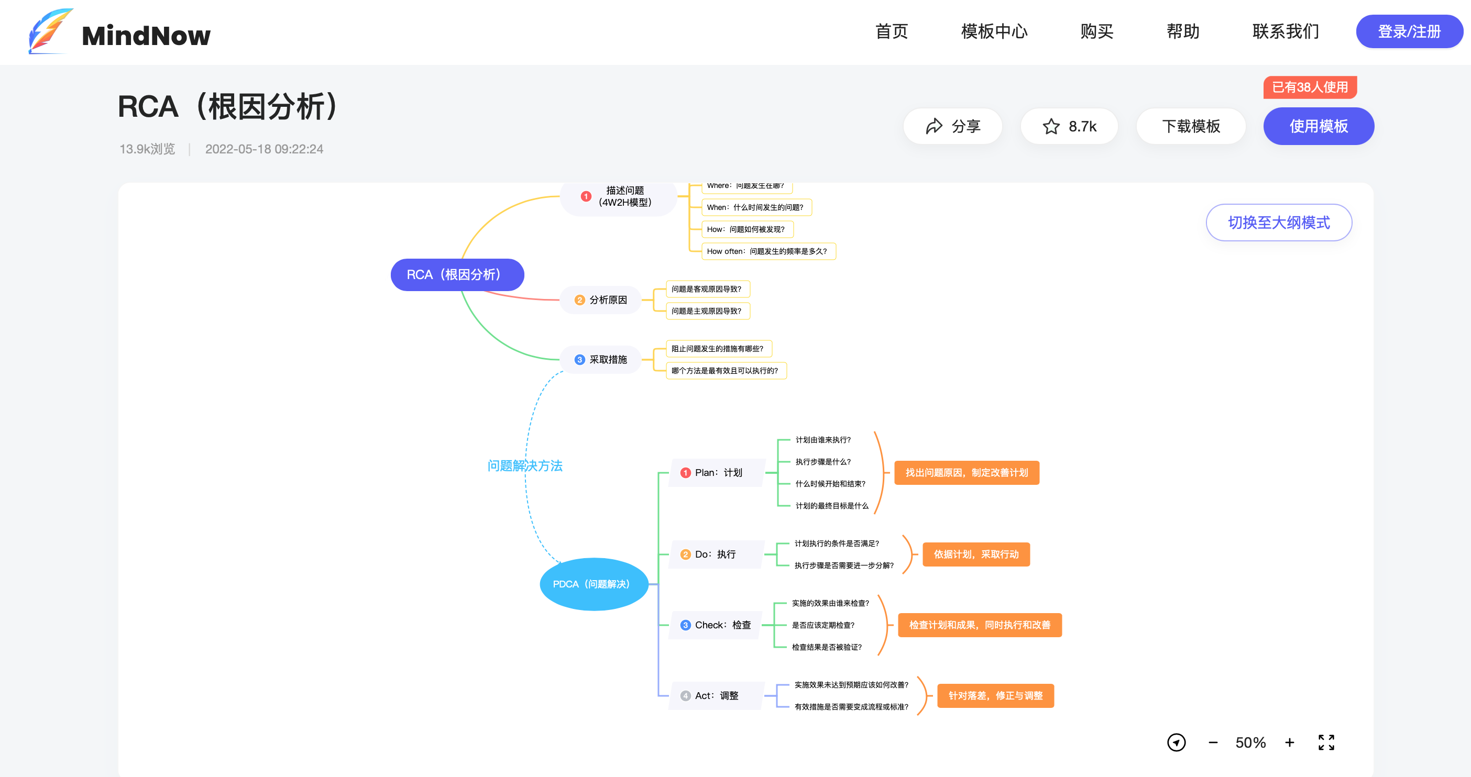Click the 50% zoom level indicator
Viewport: 1471px width, 777px height.
[1250, 742]
